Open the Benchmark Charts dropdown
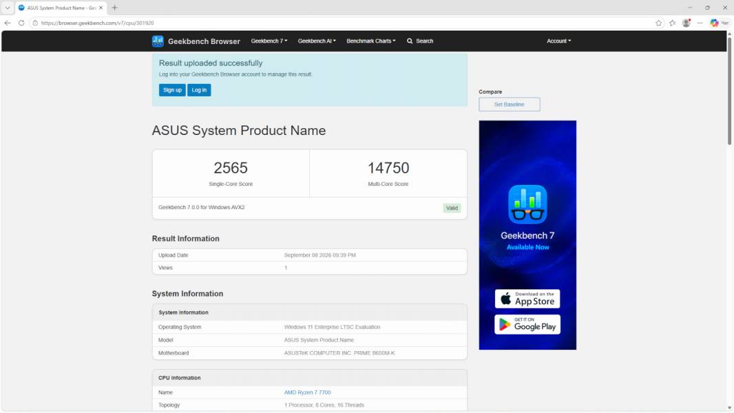 pyautogui.click(x=370, y=41)
